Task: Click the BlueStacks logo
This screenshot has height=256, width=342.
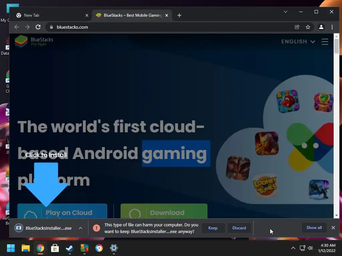Action: pyautogui.click(x=34, y=41)
